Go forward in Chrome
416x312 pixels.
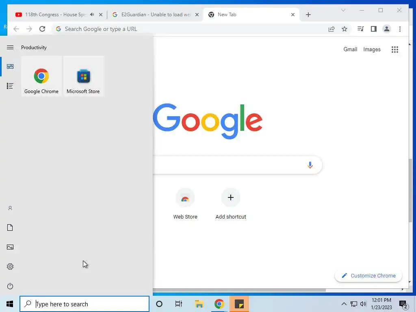click(29, 29)
